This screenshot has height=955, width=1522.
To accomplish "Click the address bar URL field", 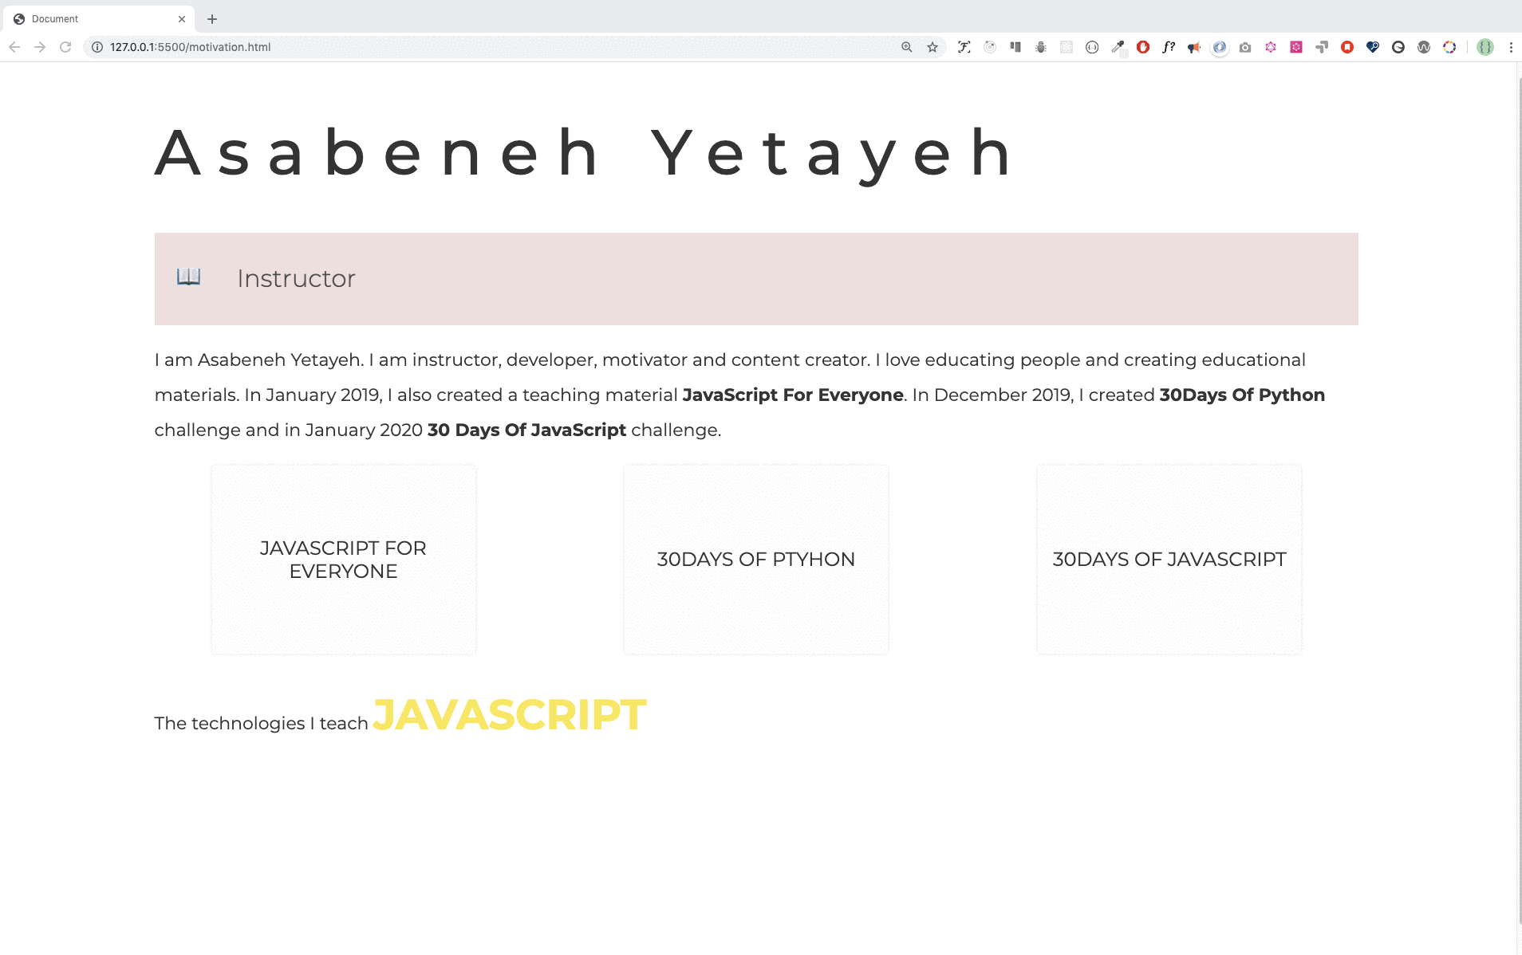I will click(479, 47).
